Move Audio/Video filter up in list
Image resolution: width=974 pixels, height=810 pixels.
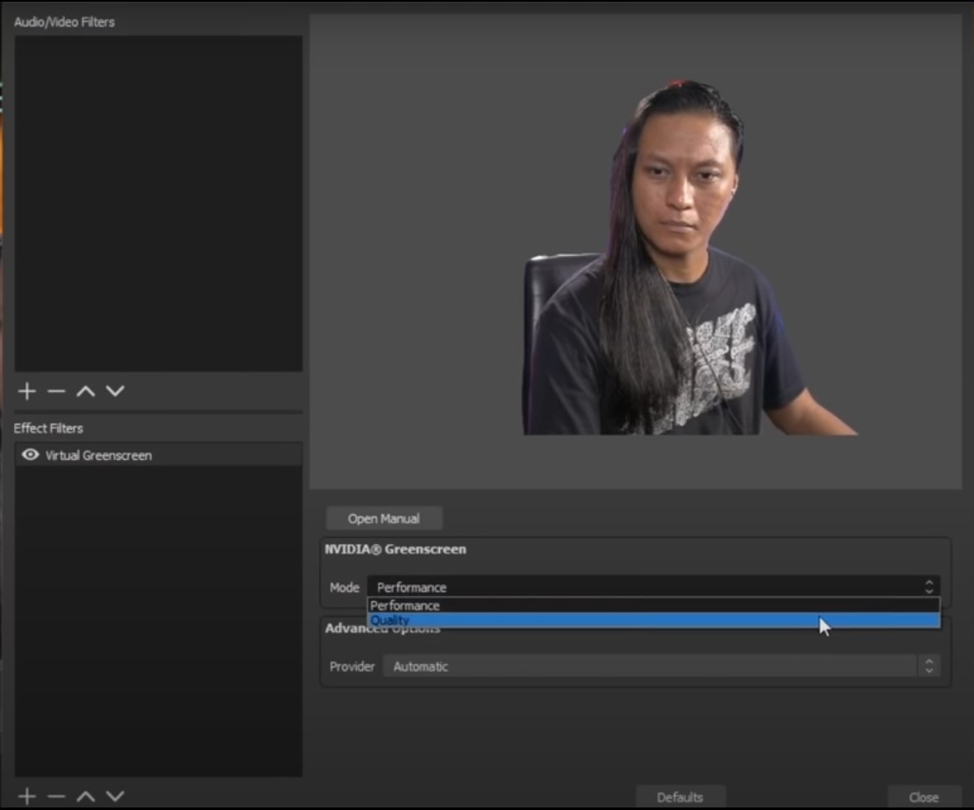click(86, 390)
